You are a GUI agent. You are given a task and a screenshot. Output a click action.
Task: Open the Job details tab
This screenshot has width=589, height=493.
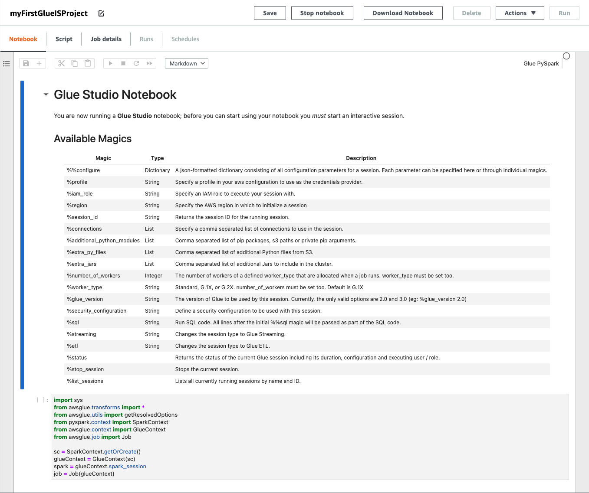click(106, 39)
